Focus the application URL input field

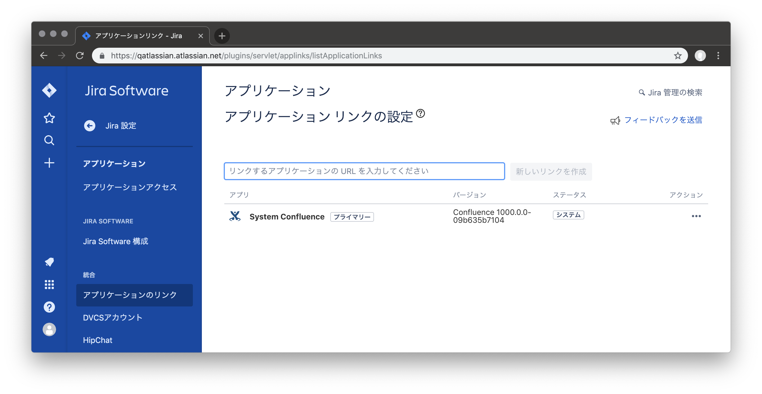(x=364, y=171)
